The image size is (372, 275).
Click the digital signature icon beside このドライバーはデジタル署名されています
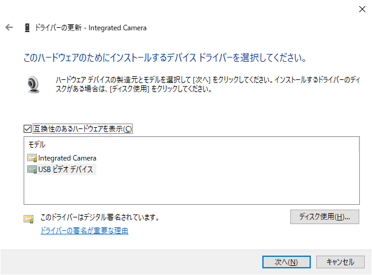coord(28,219)
